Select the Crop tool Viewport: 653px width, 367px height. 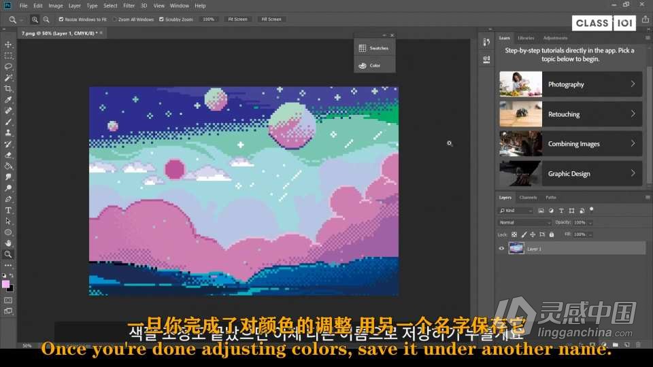(8, 88)
